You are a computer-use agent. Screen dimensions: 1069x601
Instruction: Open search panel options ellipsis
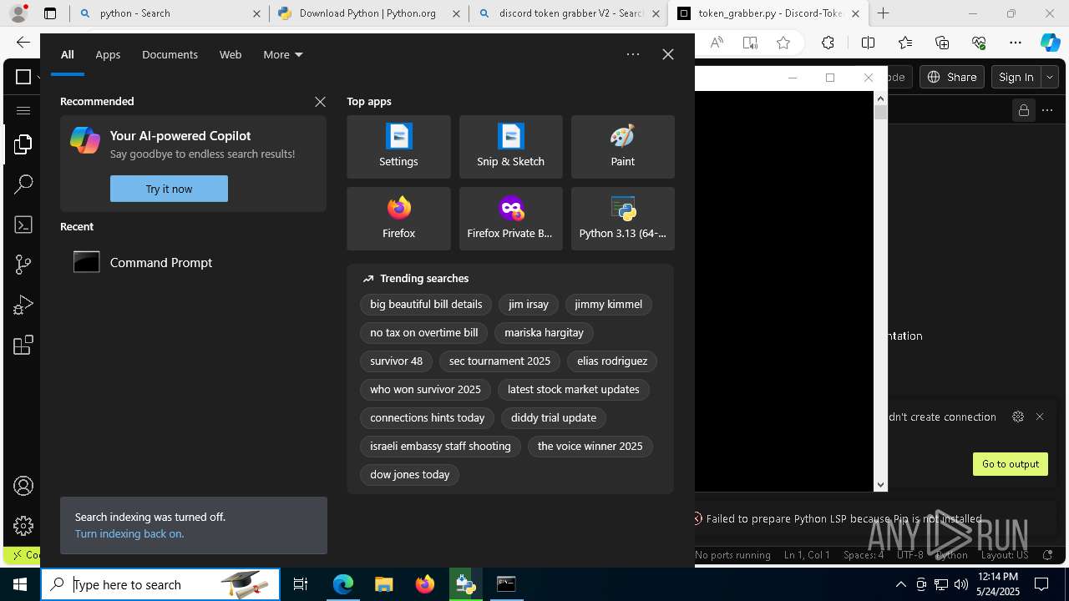(x=633, y=54)
